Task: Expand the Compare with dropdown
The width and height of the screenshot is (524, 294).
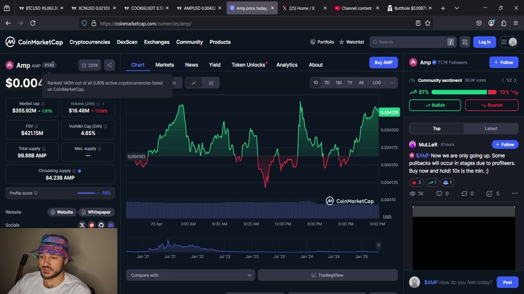Action: 190,275
